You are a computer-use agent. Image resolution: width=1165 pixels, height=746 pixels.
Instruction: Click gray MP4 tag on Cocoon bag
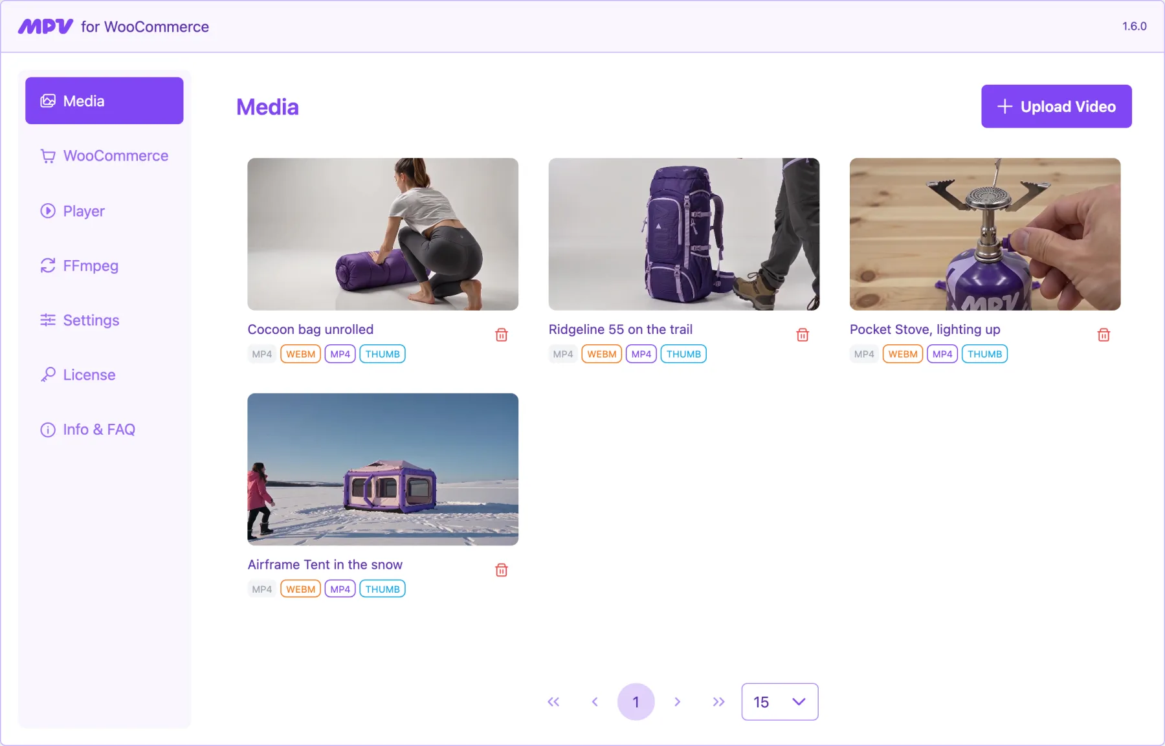(x=262, y=354)
